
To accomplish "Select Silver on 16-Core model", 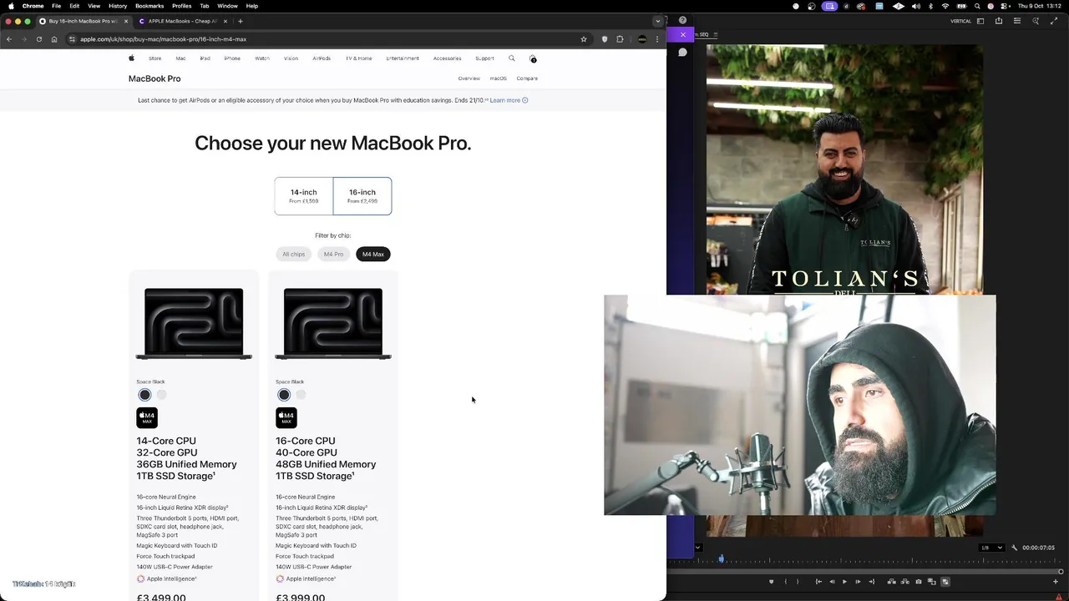I will 301,395.
